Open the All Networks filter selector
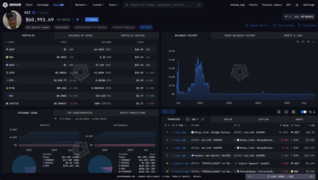The height and width of the screenshot is (180, 318). [x=299, y=17]
